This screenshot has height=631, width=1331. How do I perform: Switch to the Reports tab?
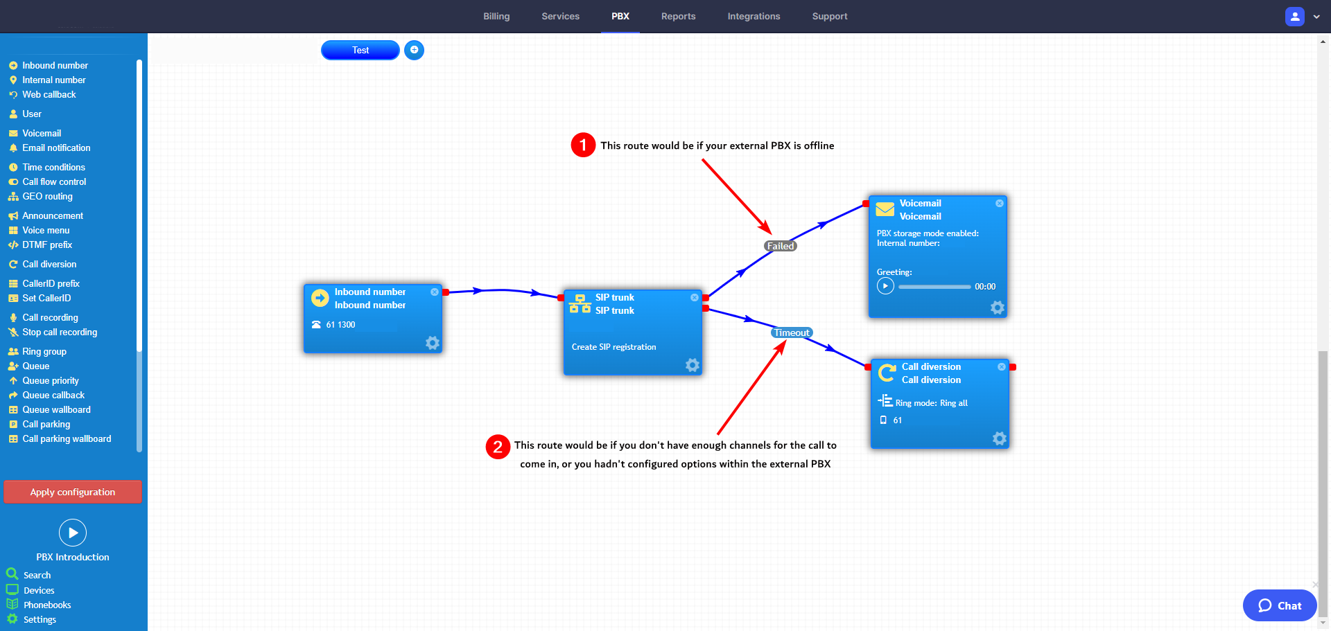pos(678,16)
